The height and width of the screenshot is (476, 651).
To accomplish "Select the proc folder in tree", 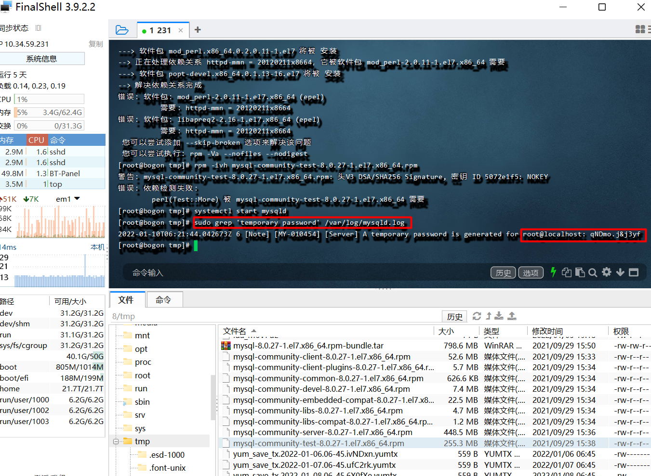I will (143, 362).
